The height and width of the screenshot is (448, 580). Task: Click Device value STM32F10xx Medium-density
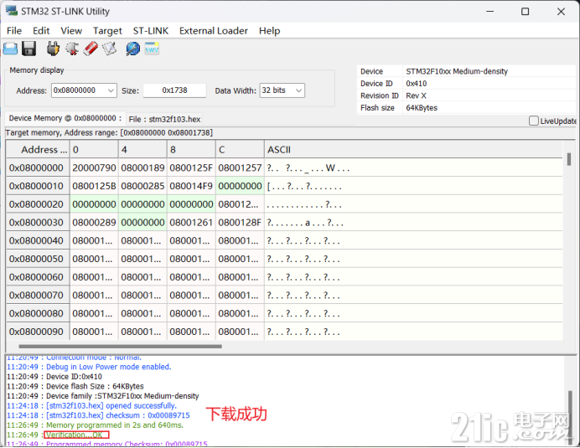click(x=457, y=71)
